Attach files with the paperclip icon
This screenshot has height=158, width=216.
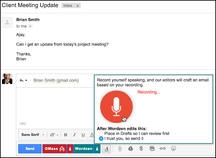[120, 149]
